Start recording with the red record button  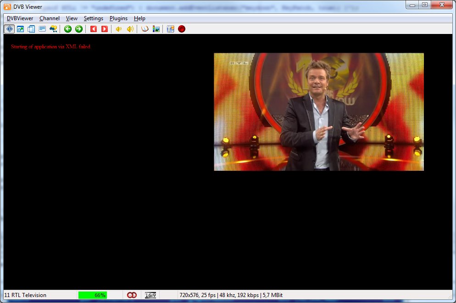click(x=182, y=29)
